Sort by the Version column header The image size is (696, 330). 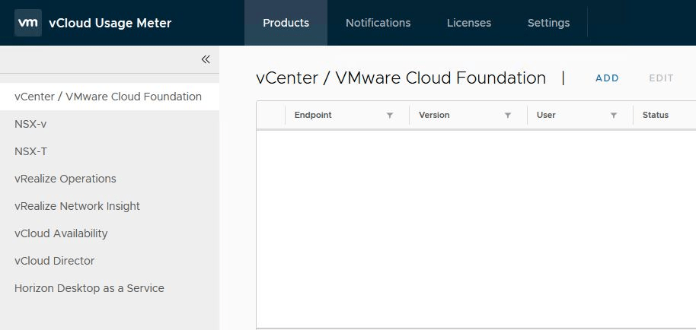point(434,115)
